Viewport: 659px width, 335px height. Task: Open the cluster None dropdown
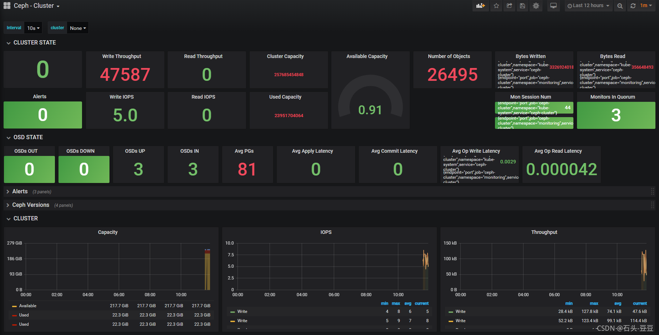(78, 28)
